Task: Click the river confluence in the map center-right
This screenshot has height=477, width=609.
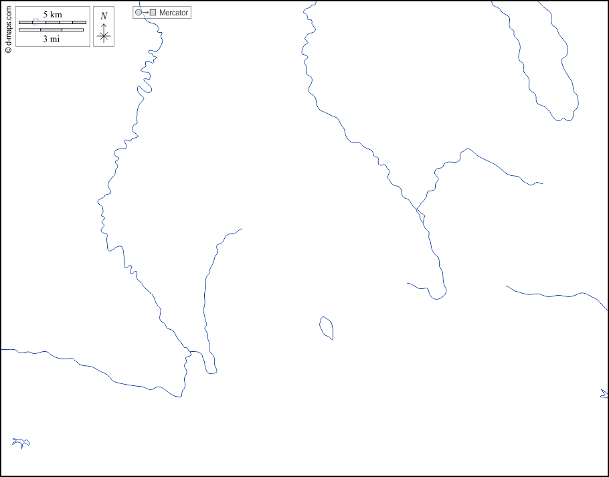Action: click(416, 209)
